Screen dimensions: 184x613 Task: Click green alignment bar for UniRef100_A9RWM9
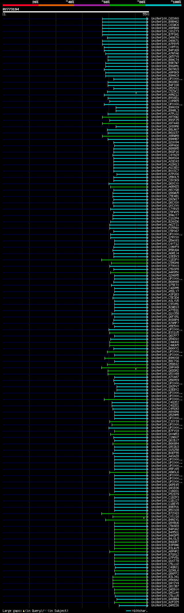(125, 136)
